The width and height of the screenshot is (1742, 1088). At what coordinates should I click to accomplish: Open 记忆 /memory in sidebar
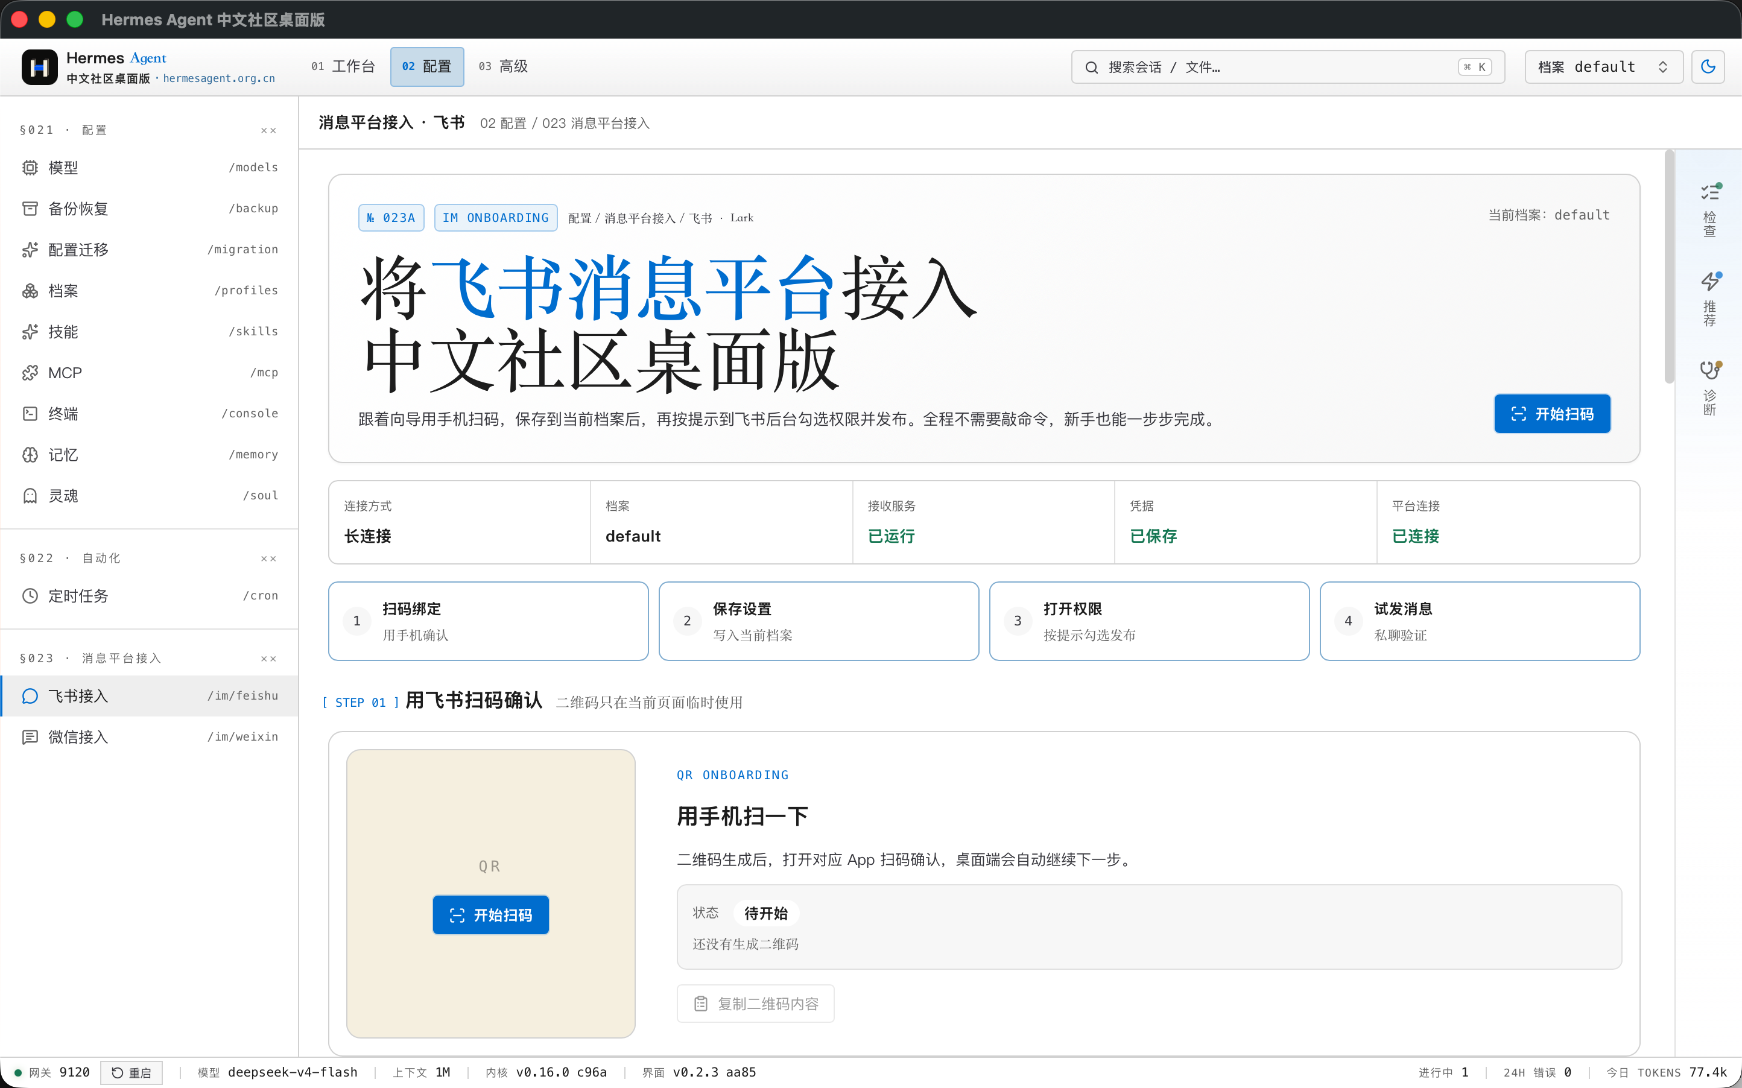tap(150, 455)
